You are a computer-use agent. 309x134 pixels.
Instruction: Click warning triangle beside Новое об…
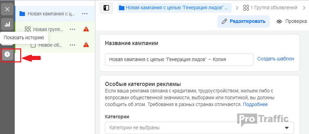[x=86, y=45]
